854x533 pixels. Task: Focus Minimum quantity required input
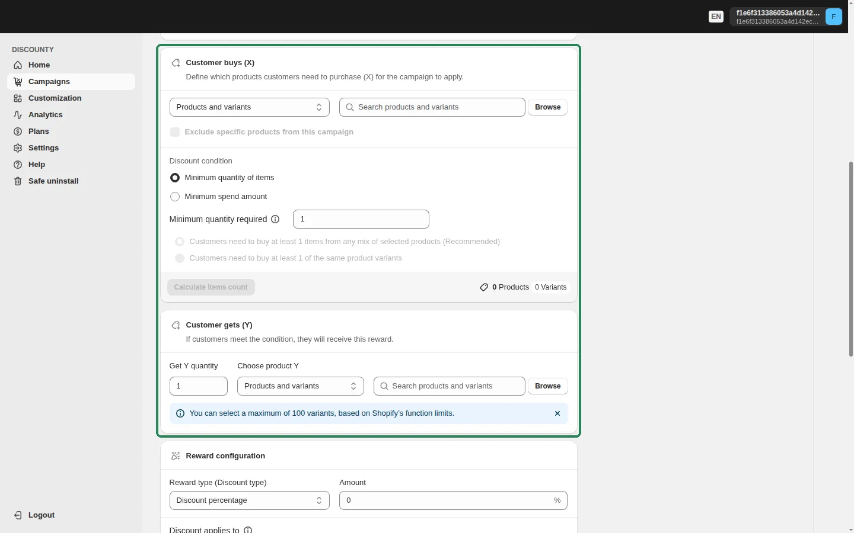click(361, 219)
